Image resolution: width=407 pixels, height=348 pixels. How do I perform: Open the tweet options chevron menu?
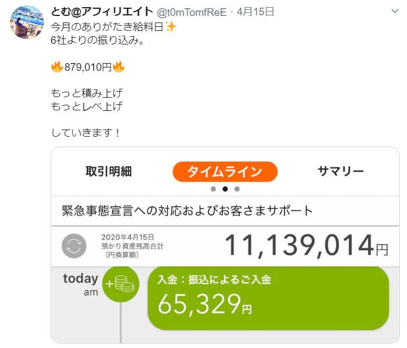(394, 11)
